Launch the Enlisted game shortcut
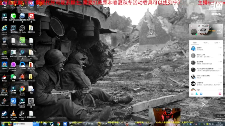 pyautogui.click(x=22, y=78)
